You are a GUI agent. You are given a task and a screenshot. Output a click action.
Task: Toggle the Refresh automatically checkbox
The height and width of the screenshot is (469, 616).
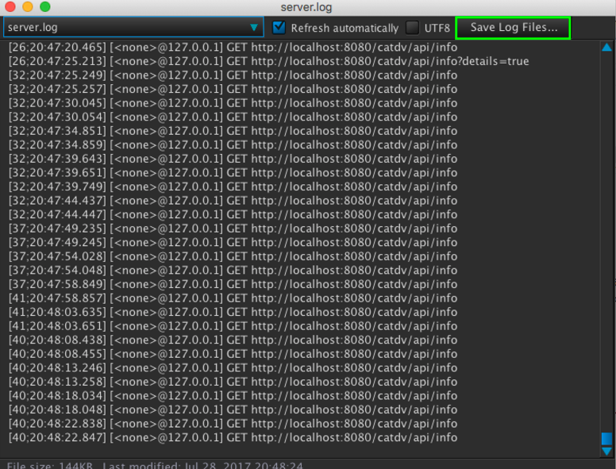click(x=279, y=28)
